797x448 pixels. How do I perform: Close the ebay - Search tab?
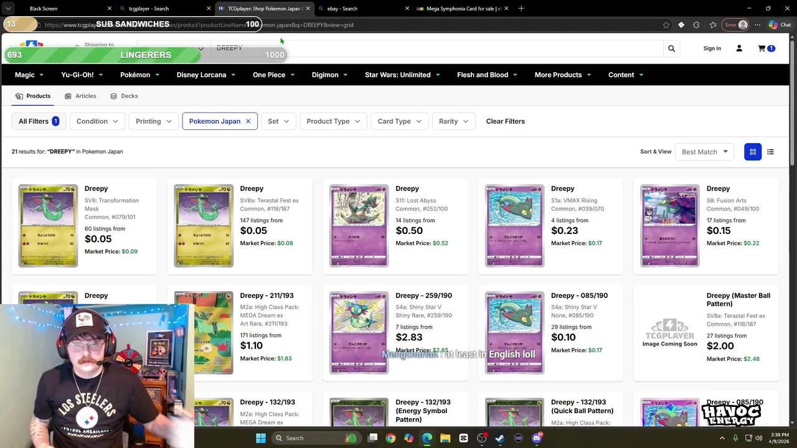click(x=407, y=9)
